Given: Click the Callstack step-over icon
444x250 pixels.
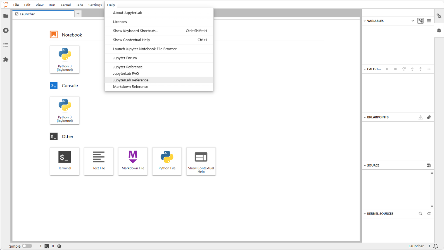Looking at the screenshot, I should click(404, 69).
